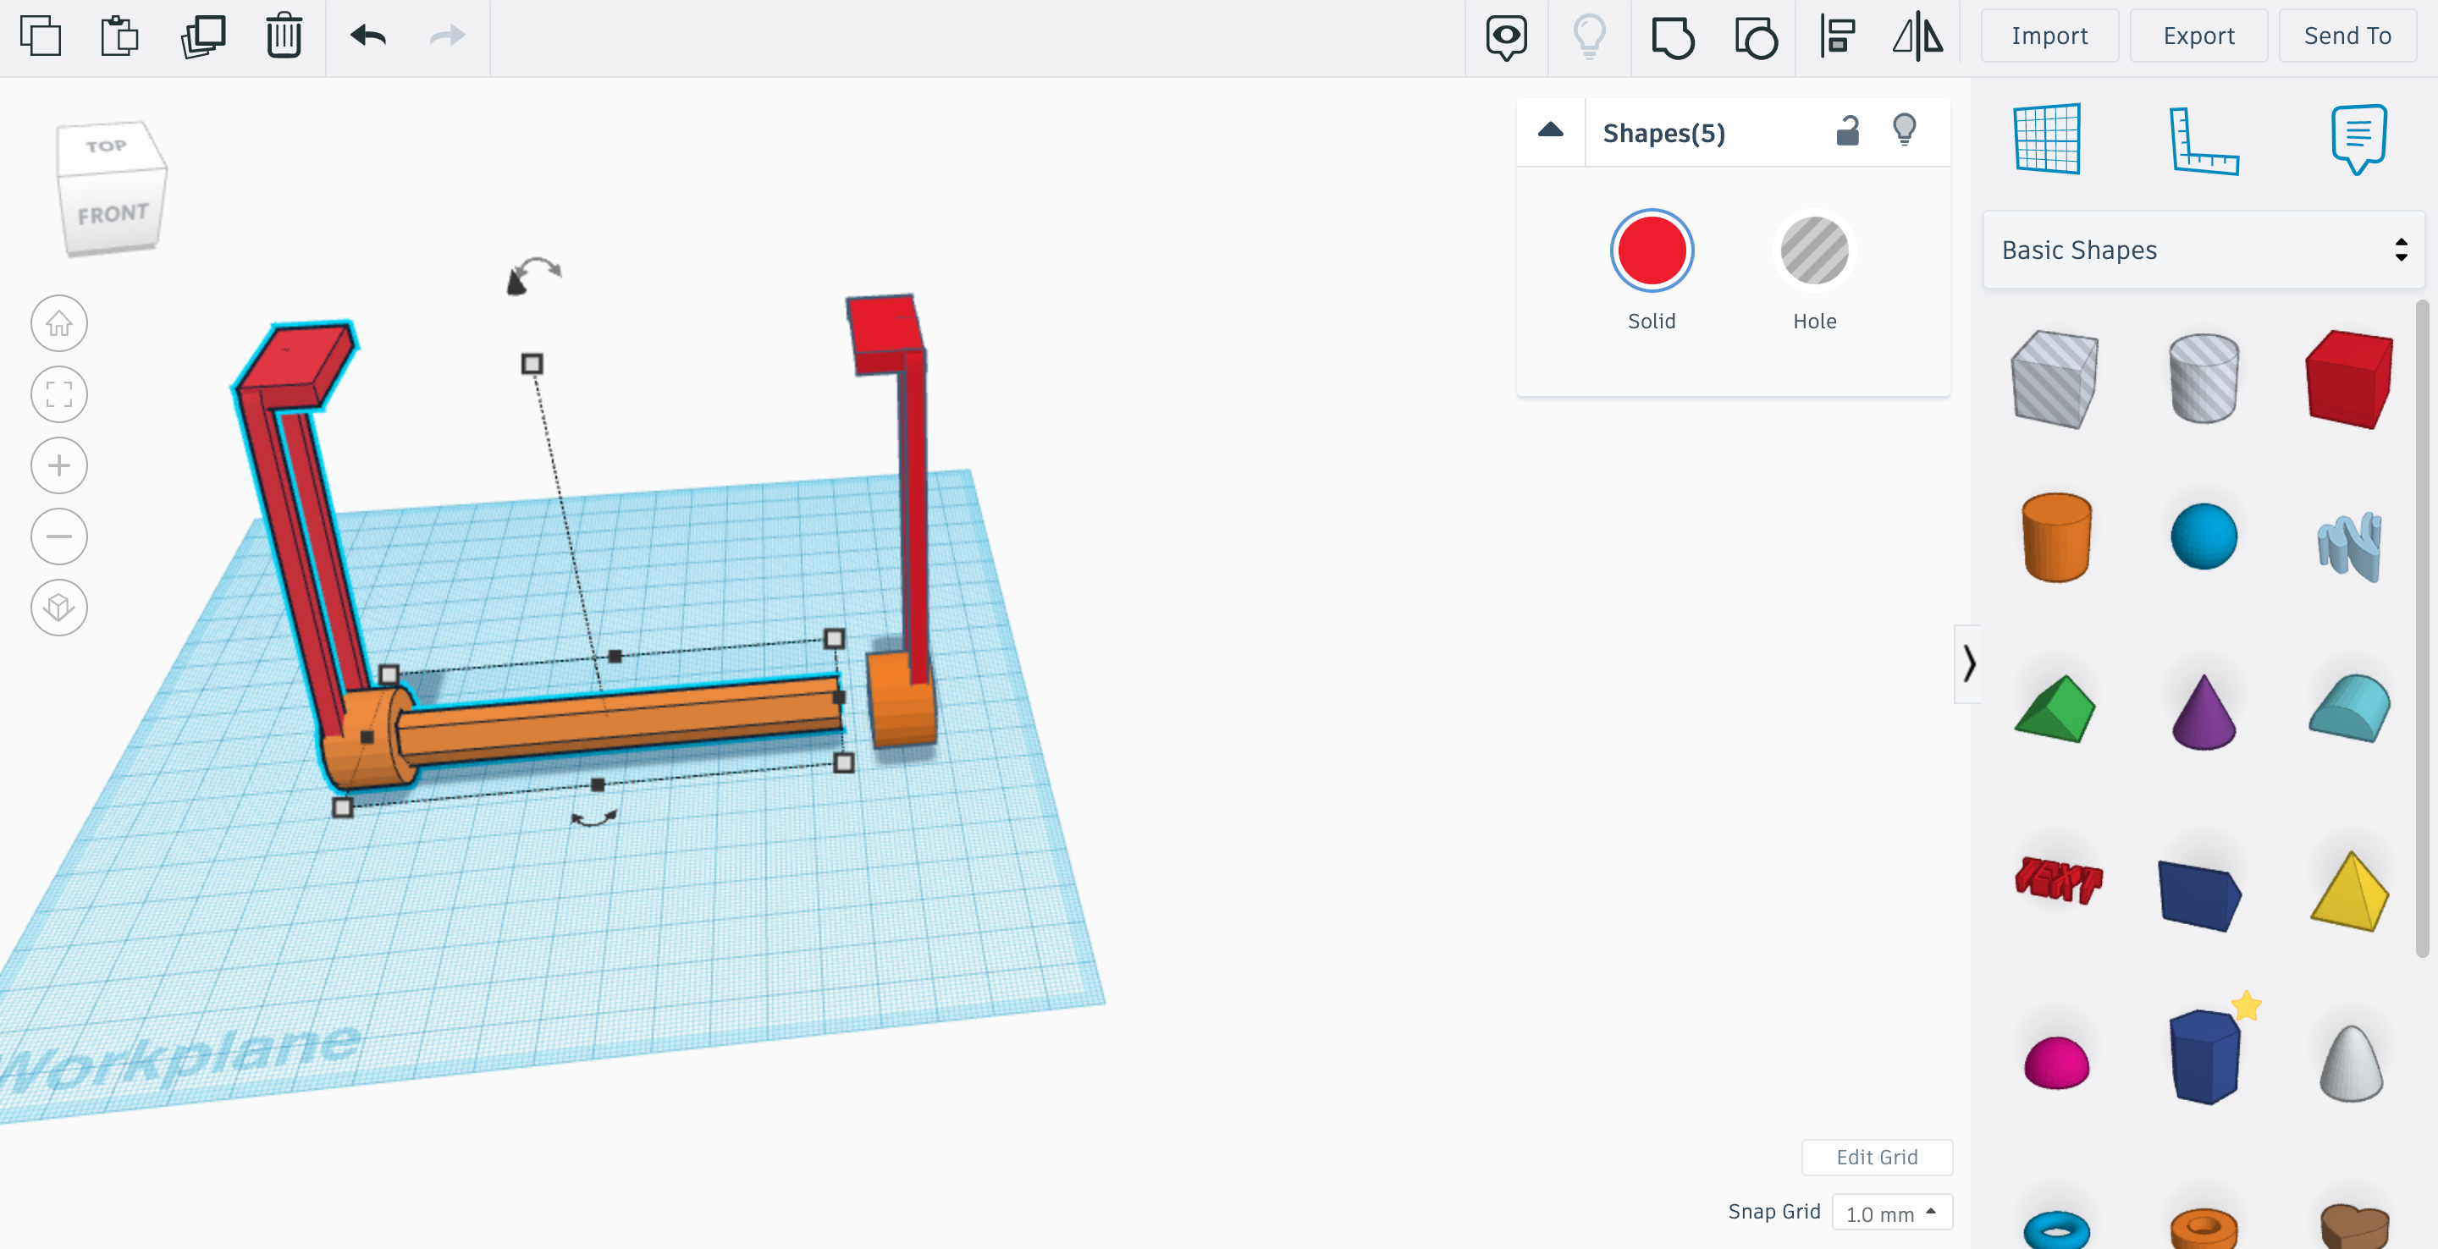2438x1249 pixels.
Task: Open the Export menu
Action: pyautogui.click(x=2198, y=36)
